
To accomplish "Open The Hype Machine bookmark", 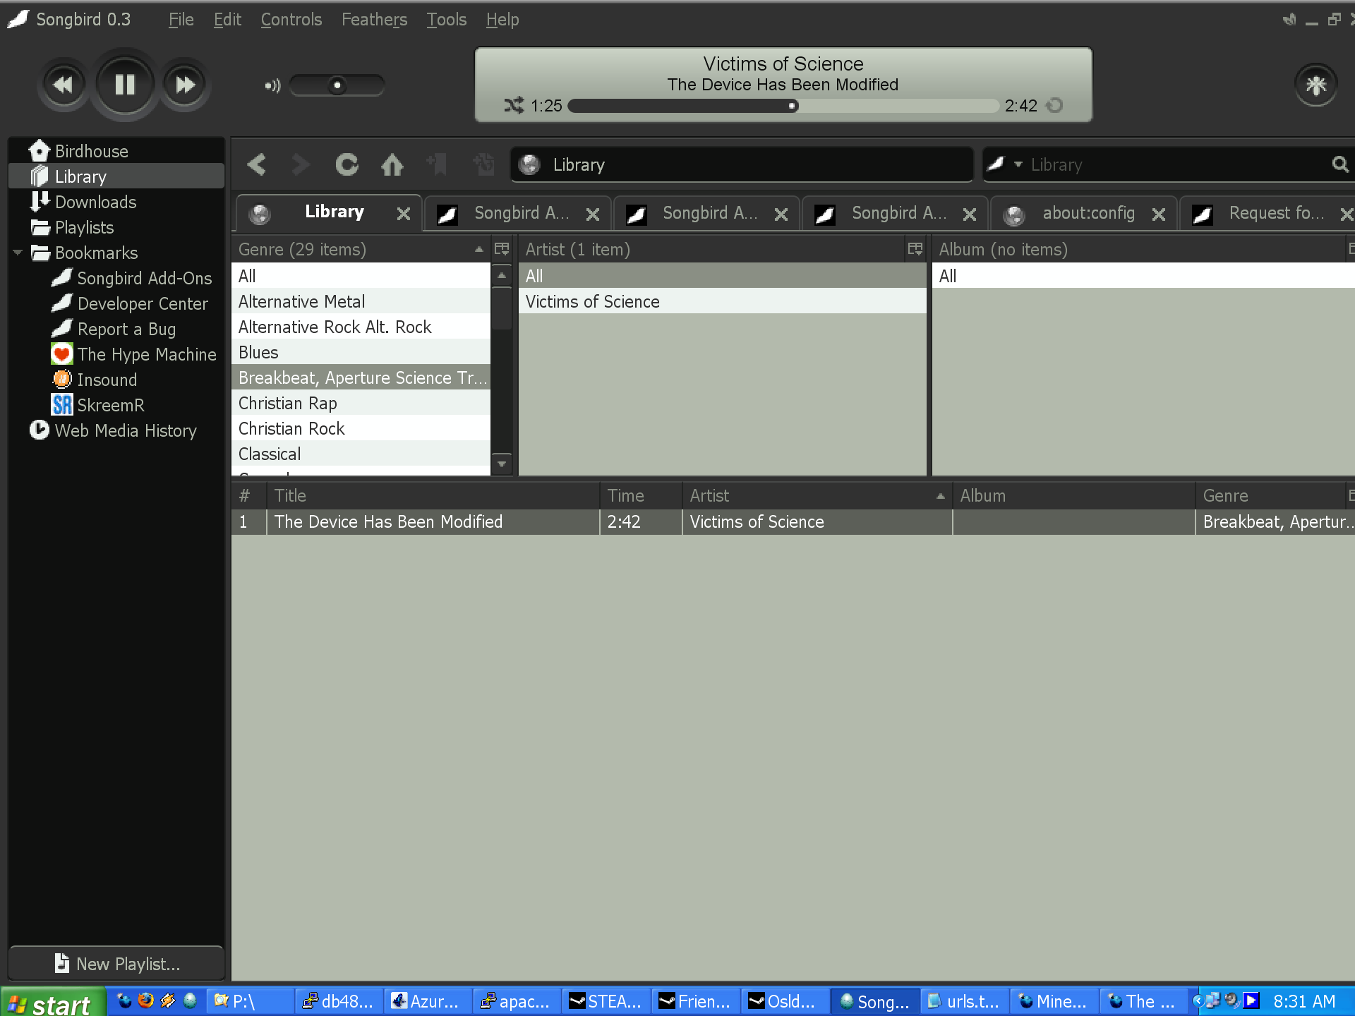I will (134, 354).
